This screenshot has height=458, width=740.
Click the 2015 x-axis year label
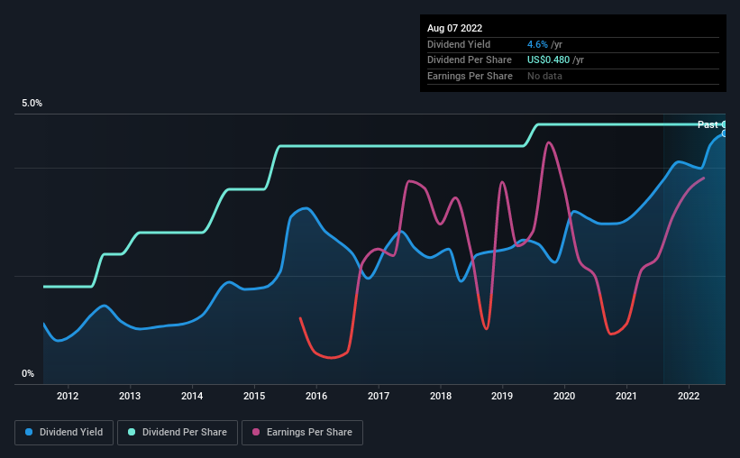[x=254, y=396]
